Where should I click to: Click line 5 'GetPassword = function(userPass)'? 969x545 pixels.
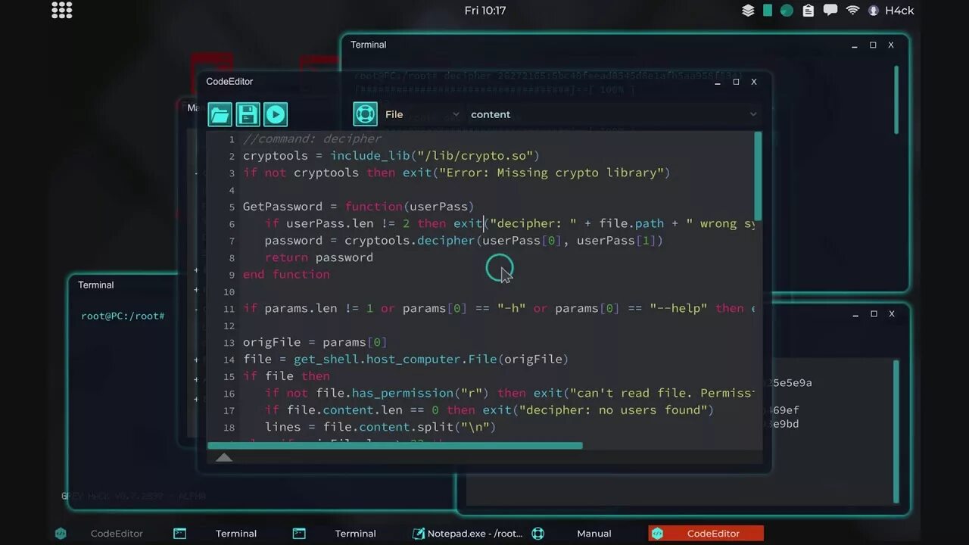pos(358,207)
